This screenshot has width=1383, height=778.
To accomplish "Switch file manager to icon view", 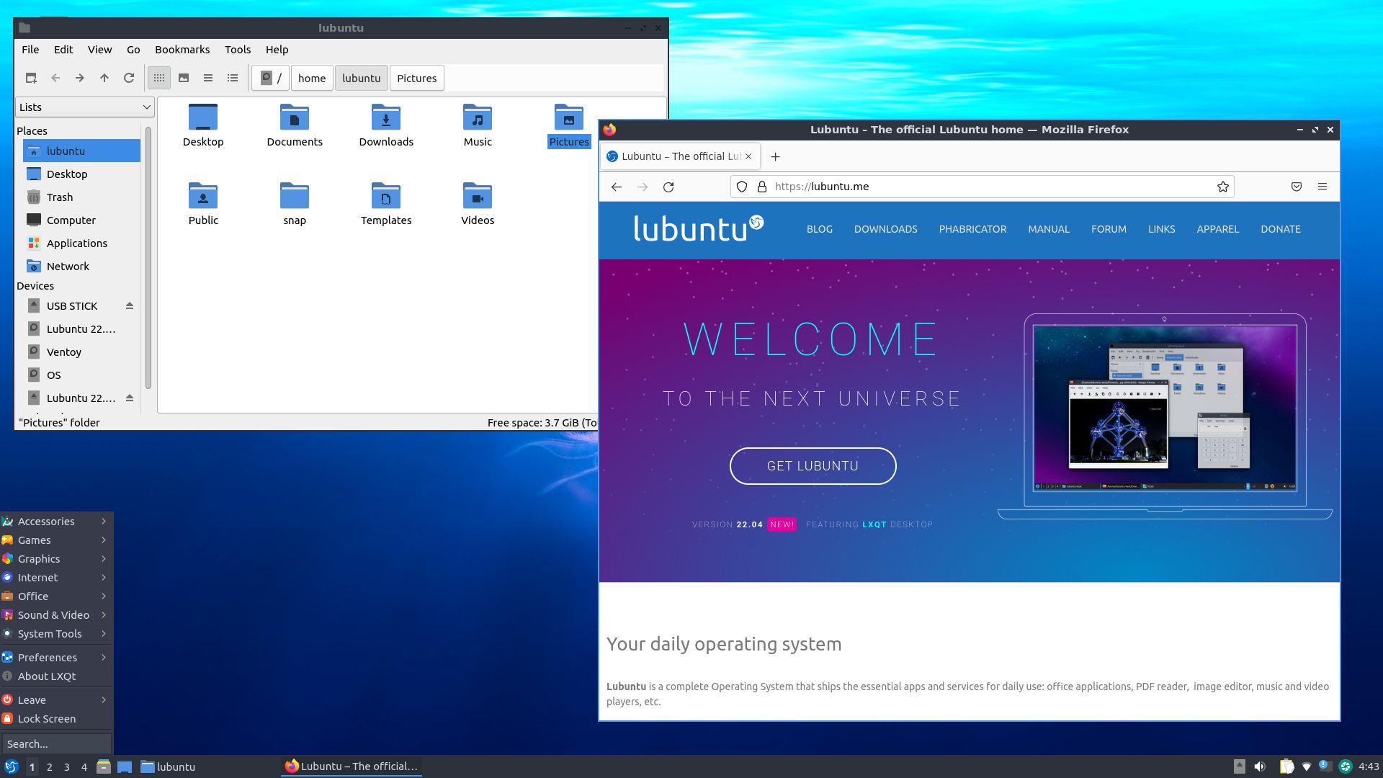I will tap(159, 78).
